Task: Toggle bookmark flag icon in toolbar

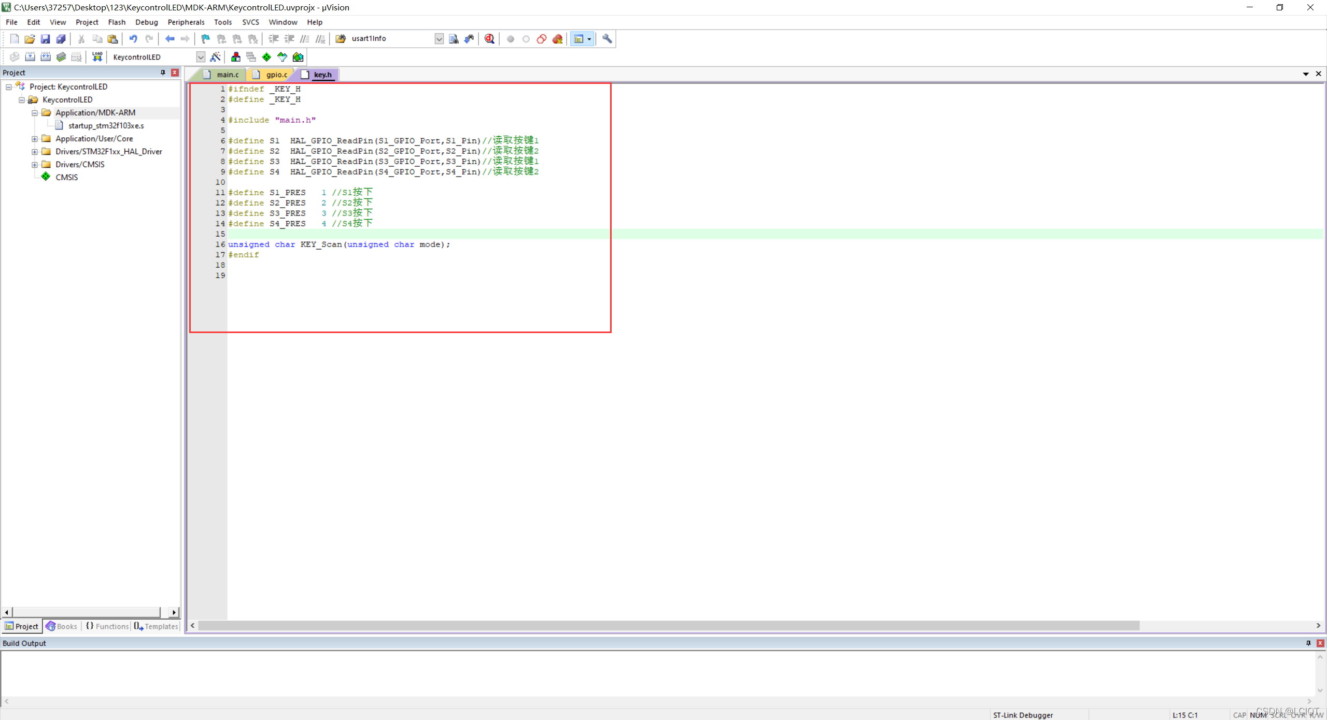Action: 206,39
